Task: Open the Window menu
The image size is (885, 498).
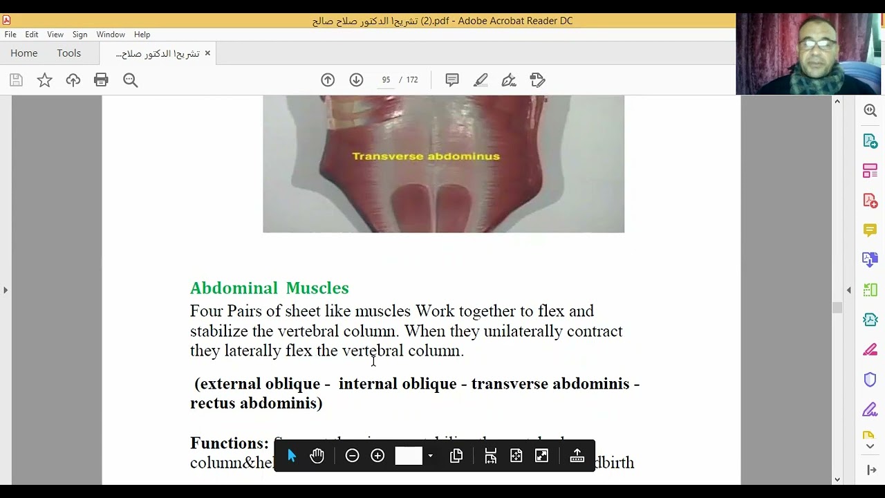Action: 111,35
